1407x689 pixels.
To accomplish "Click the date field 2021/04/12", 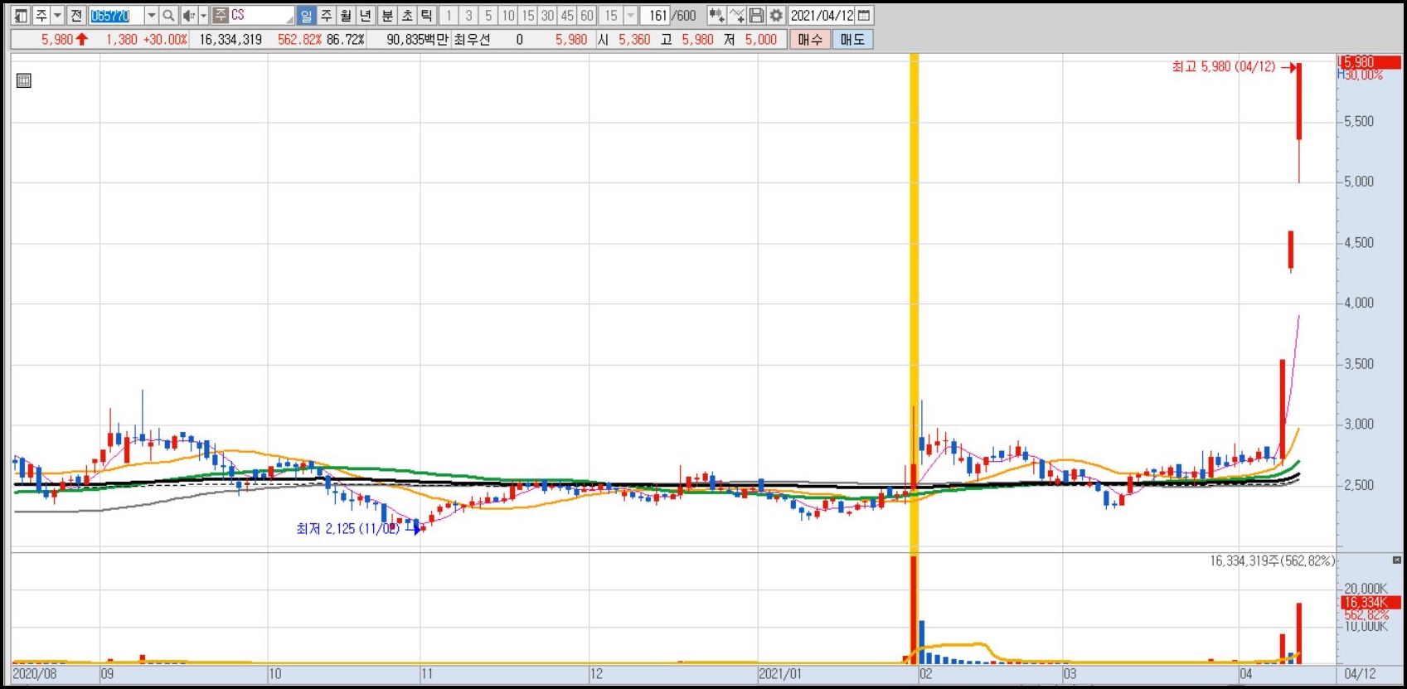I will (822, 16).
